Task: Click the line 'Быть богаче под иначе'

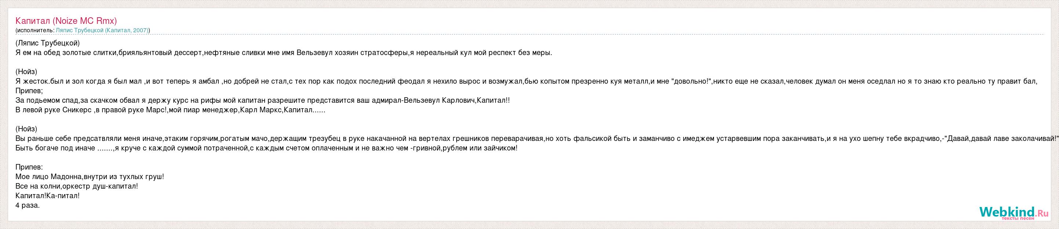Action: point(266,148)
